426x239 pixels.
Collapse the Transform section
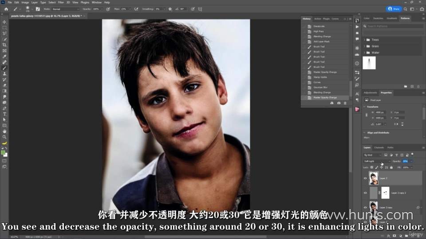pyautogui.click(x=364, y=107)
